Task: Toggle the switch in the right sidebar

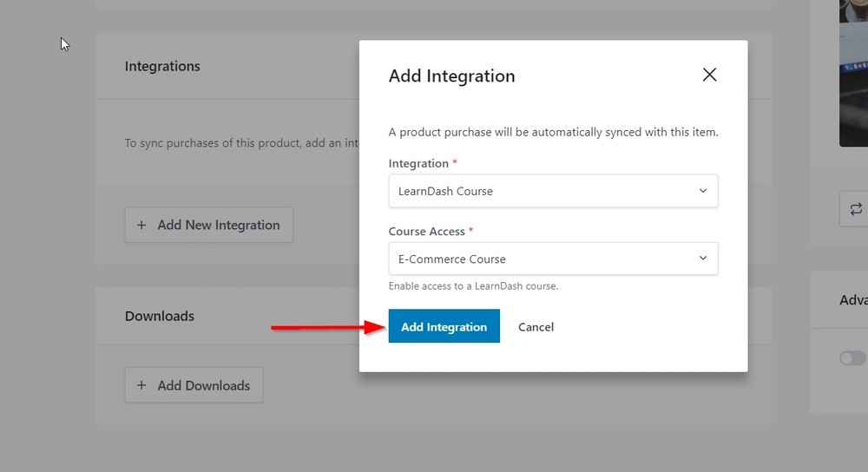Action: pyautogui.click(x=852, y=358)
